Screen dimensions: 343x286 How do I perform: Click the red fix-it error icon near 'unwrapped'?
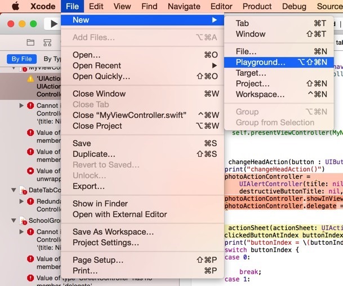click(x=30, y=171)
